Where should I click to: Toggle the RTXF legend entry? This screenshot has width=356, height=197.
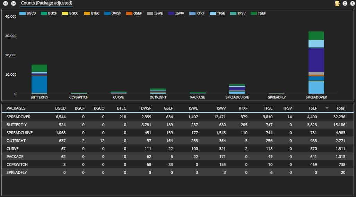point(197,13)
